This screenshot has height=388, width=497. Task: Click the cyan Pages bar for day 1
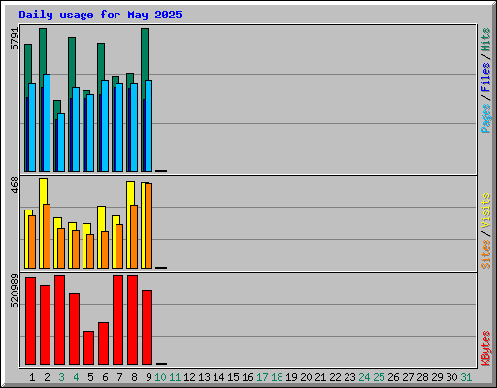[32, 127]
